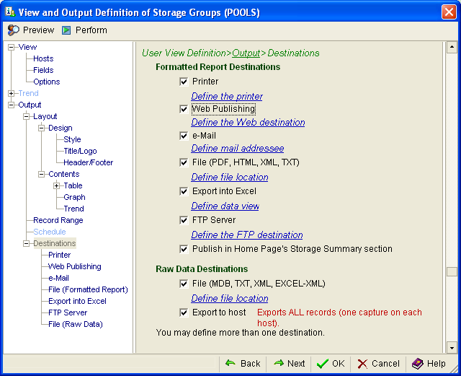The image size is (461, 376).
Task: Collapse the Output tree node
Action: pyautogui.click(x=12, y=105)
